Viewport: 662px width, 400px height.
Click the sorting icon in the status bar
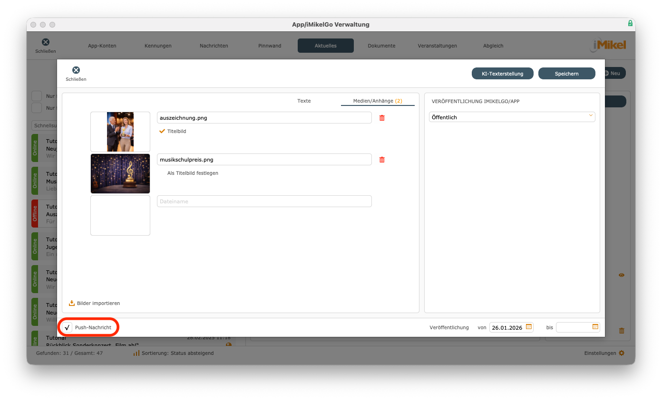pos(137,353)
